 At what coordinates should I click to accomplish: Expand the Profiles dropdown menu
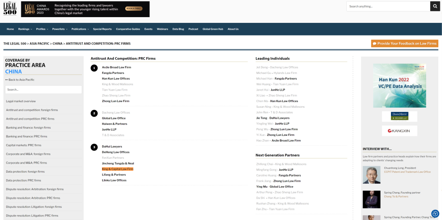[42, 29]
